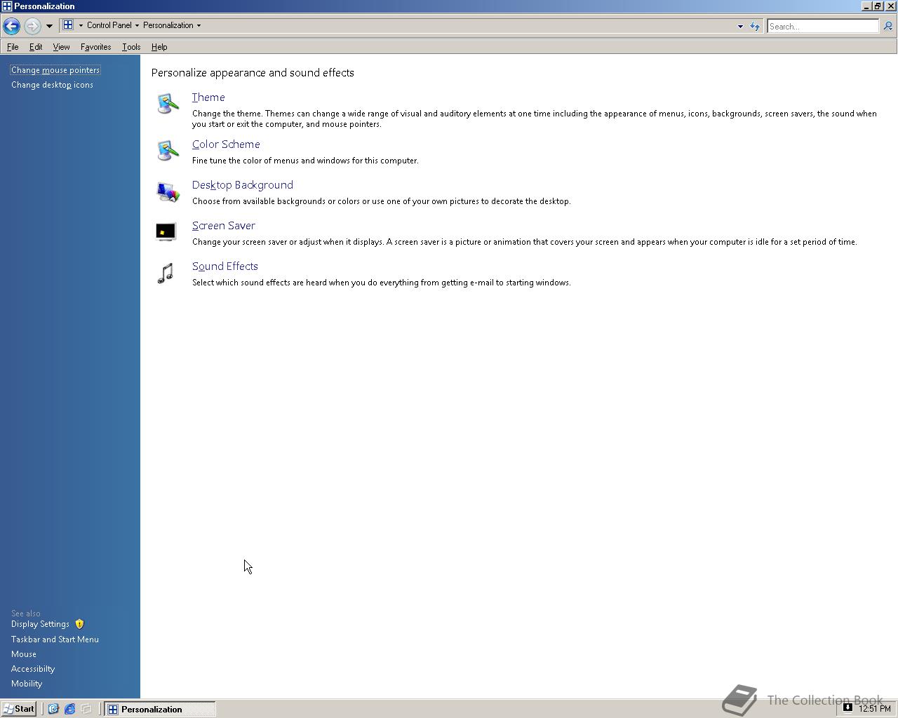Click in the Search input field
This screenshot has height=718, width=898.
point(822,26)
